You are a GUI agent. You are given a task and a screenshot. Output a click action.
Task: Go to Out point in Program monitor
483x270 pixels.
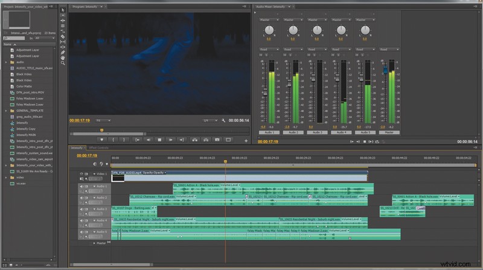[x=182, y=140]
